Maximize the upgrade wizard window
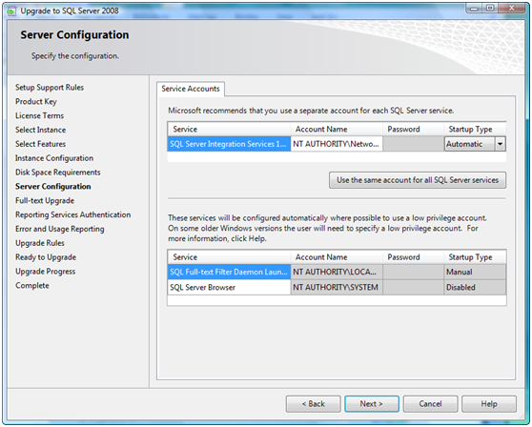Screen dimensions: 532x427 [490, 9]
